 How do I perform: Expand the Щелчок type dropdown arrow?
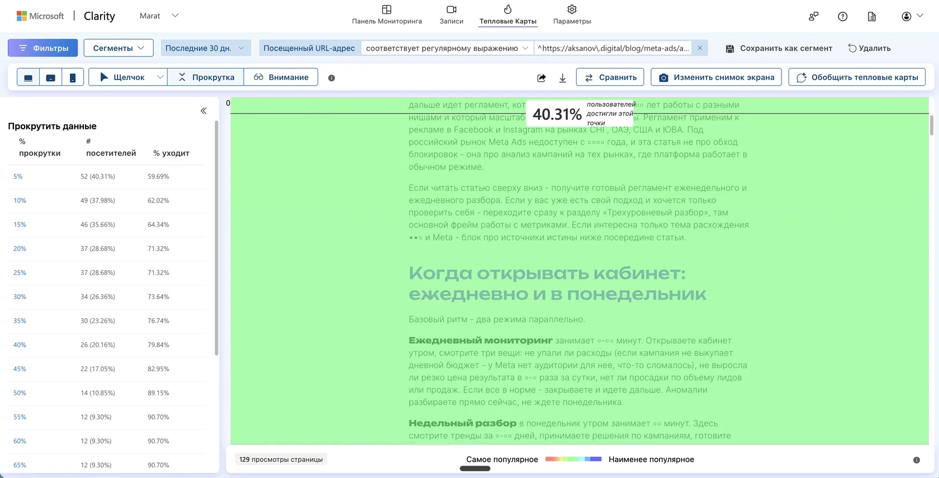[x=160, y=77]
